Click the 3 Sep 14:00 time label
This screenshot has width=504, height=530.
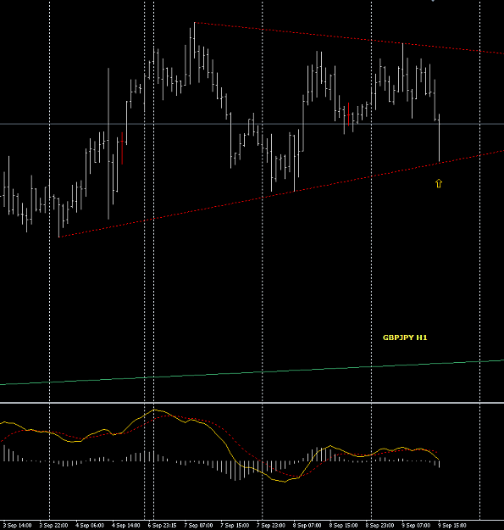click(16, 525)
